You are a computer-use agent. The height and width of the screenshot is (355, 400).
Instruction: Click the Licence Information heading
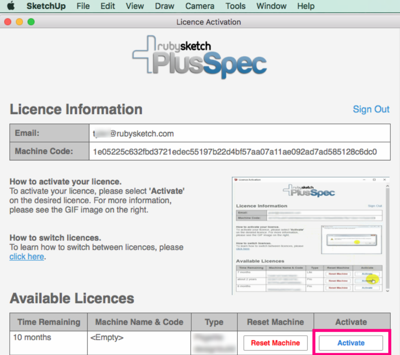[76, 109]
